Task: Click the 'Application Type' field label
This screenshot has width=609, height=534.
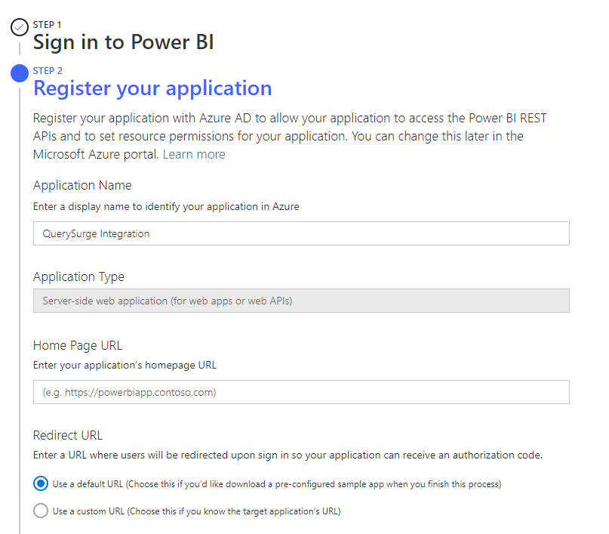Action: point(78,276)
